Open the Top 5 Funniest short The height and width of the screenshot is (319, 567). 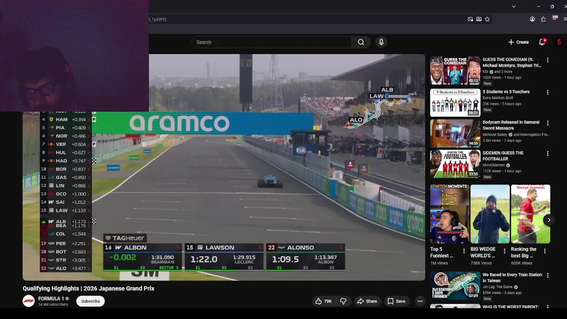click(450, 214)
